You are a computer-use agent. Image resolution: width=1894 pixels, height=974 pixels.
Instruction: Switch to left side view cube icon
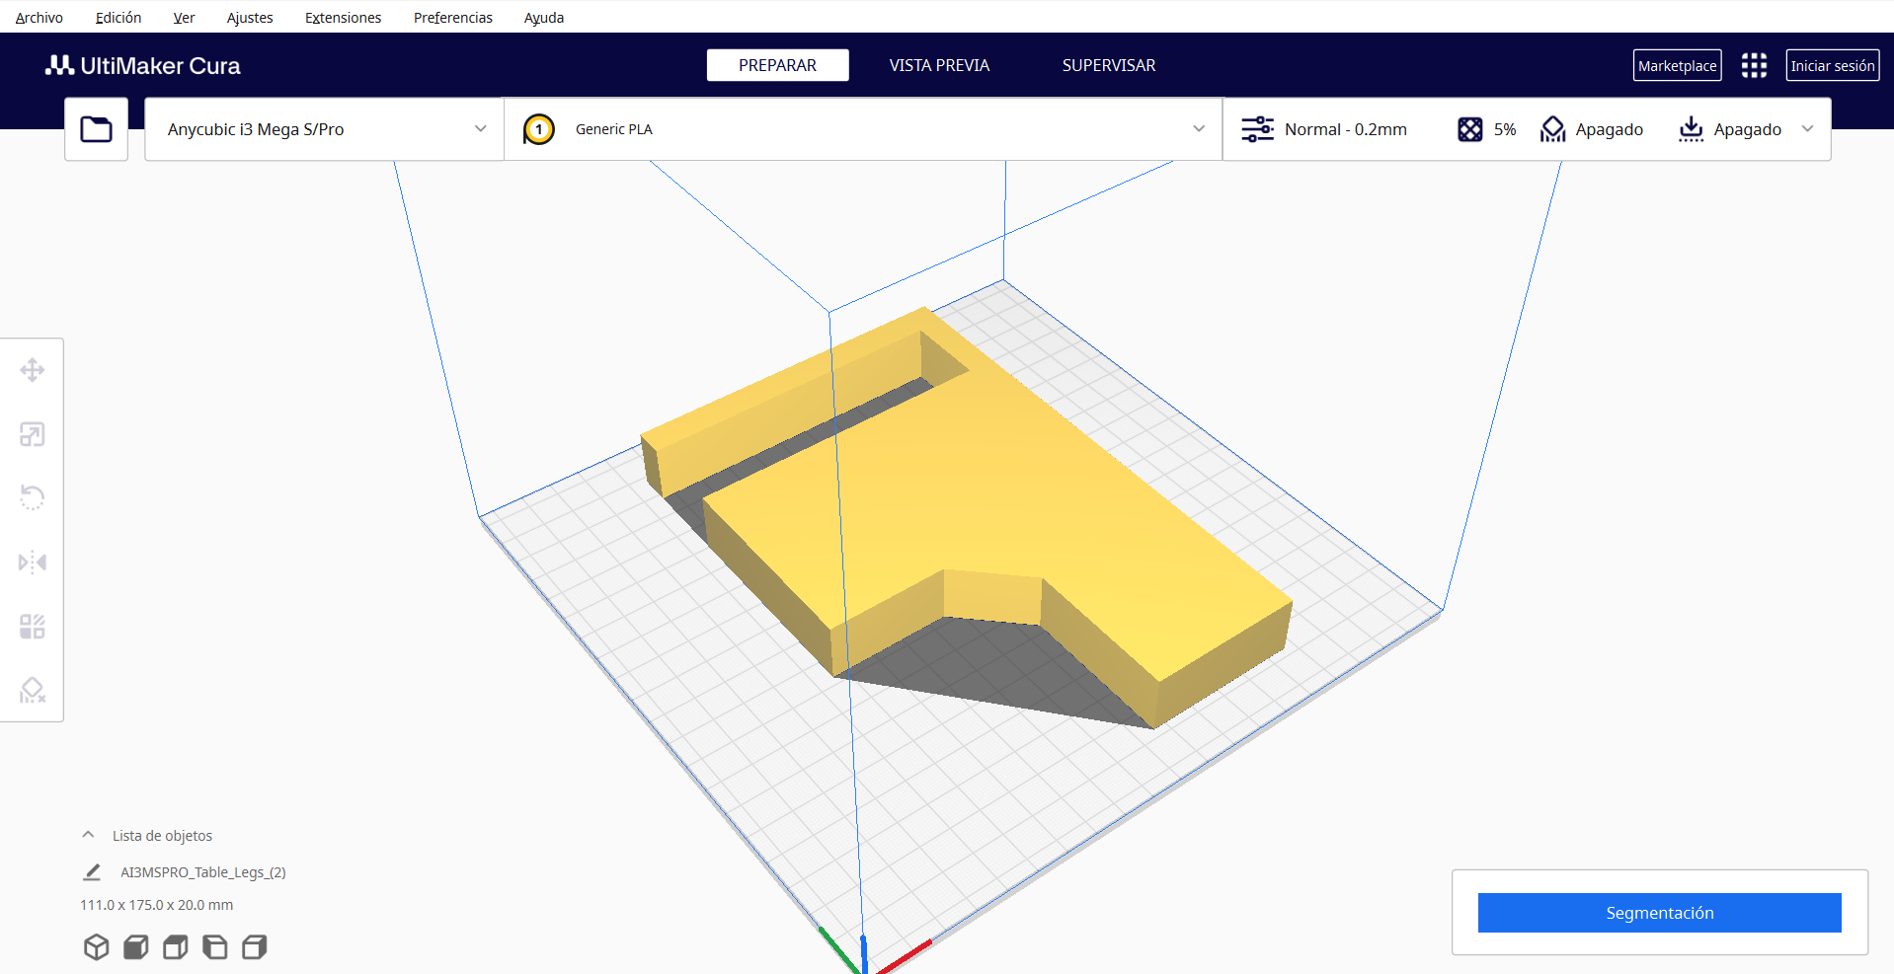pyautogui.click(x=215, y=947)
